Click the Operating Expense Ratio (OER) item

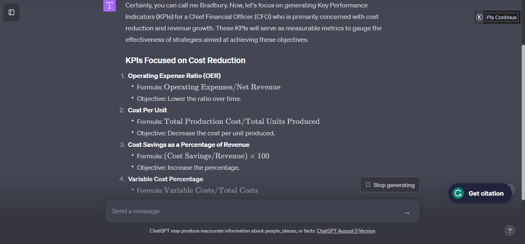(174, 75)
